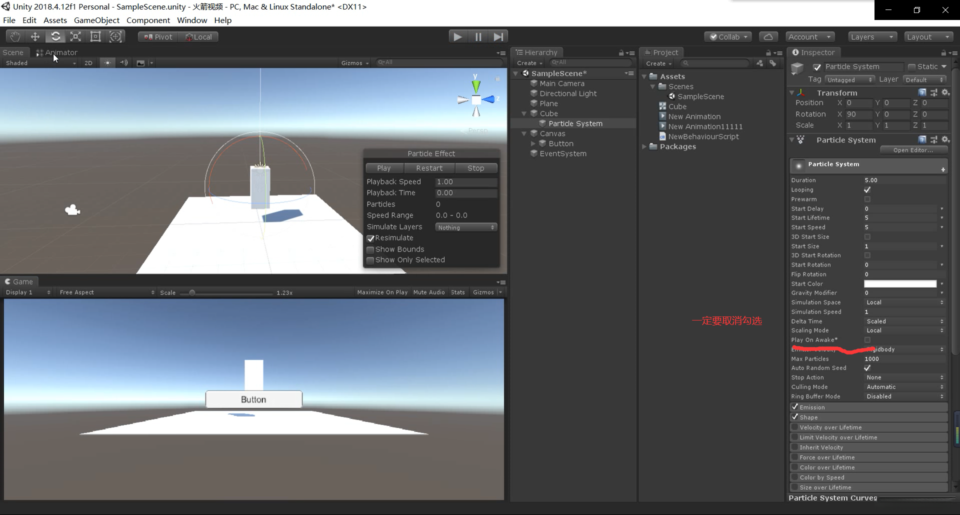The width and height of the screenshot is (960, 515).
Task: Enable 3D Start Size checkbox
Action: [867, 237]
